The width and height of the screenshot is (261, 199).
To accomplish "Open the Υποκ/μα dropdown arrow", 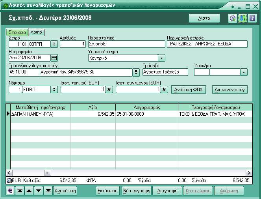I will (x=244, y=72).
